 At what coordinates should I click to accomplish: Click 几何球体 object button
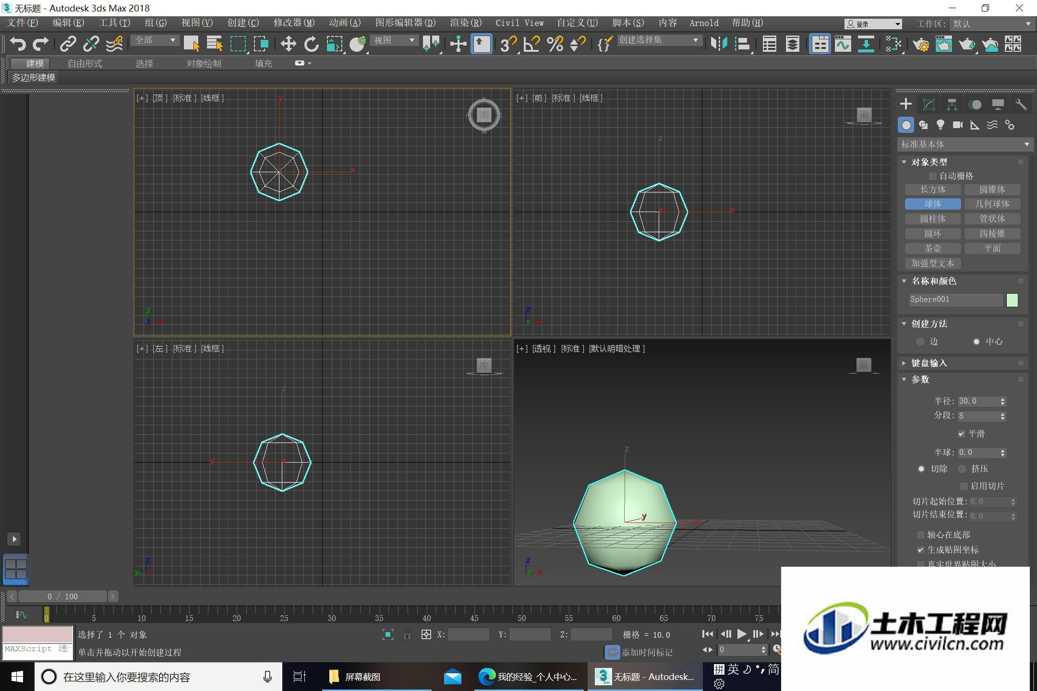(x=992, y=204)
